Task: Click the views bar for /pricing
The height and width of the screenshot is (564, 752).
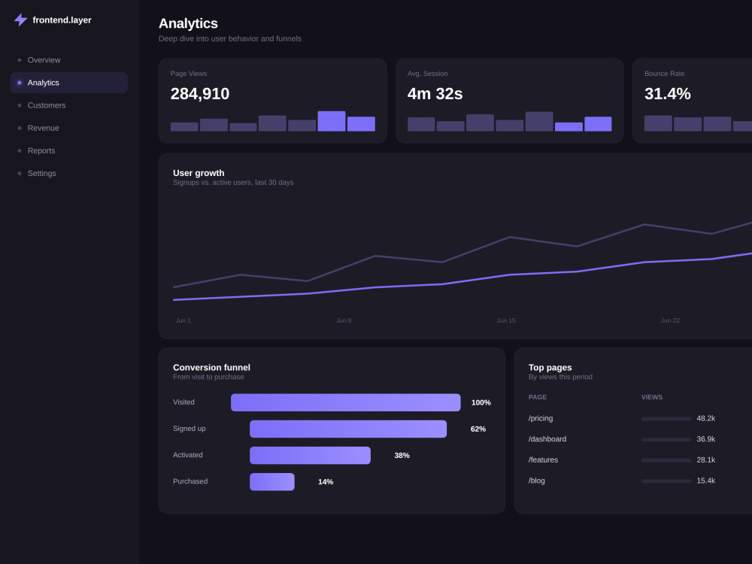Action: (666, 419)
